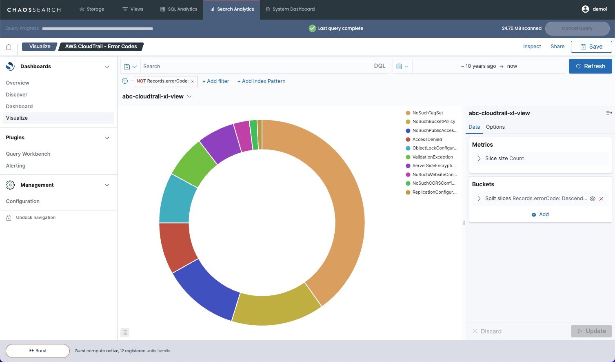
Task: Click NoSuchTagSet legend color swatch
Action: (x=408, y=113)
